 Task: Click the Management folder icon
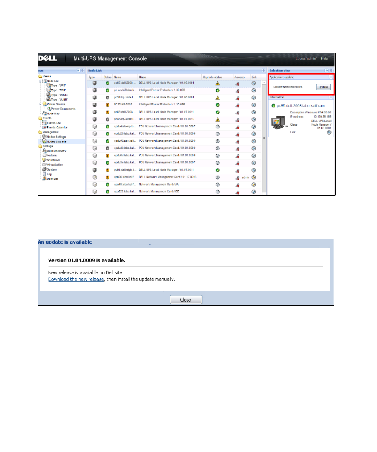pyautogui.click(x=40, y=132)
